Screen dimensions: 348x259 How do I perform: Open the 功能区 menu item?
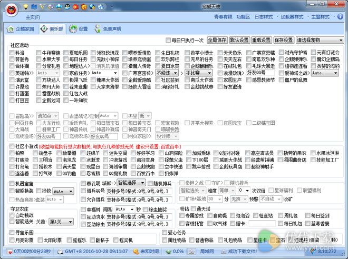pos(243,17)
